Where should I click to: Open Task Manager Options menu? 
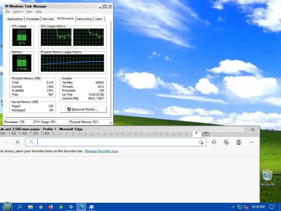pyautogui.click(x=18, y=12)
